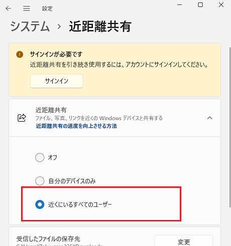
Task: Click the nearby sharing share icon
Action: 22,118
